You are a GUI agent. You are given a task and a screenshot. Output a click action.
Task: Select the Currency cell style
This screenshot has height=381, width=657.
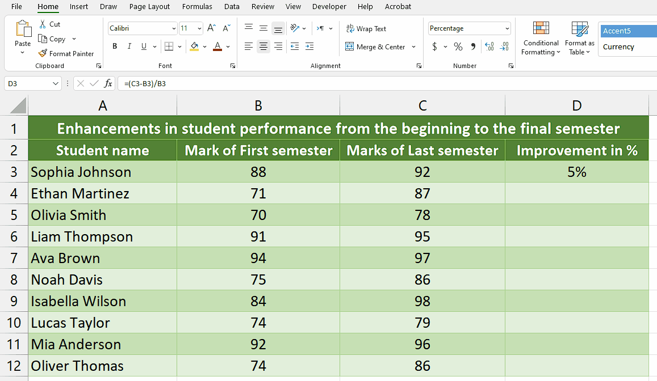[x=629, y=47]
